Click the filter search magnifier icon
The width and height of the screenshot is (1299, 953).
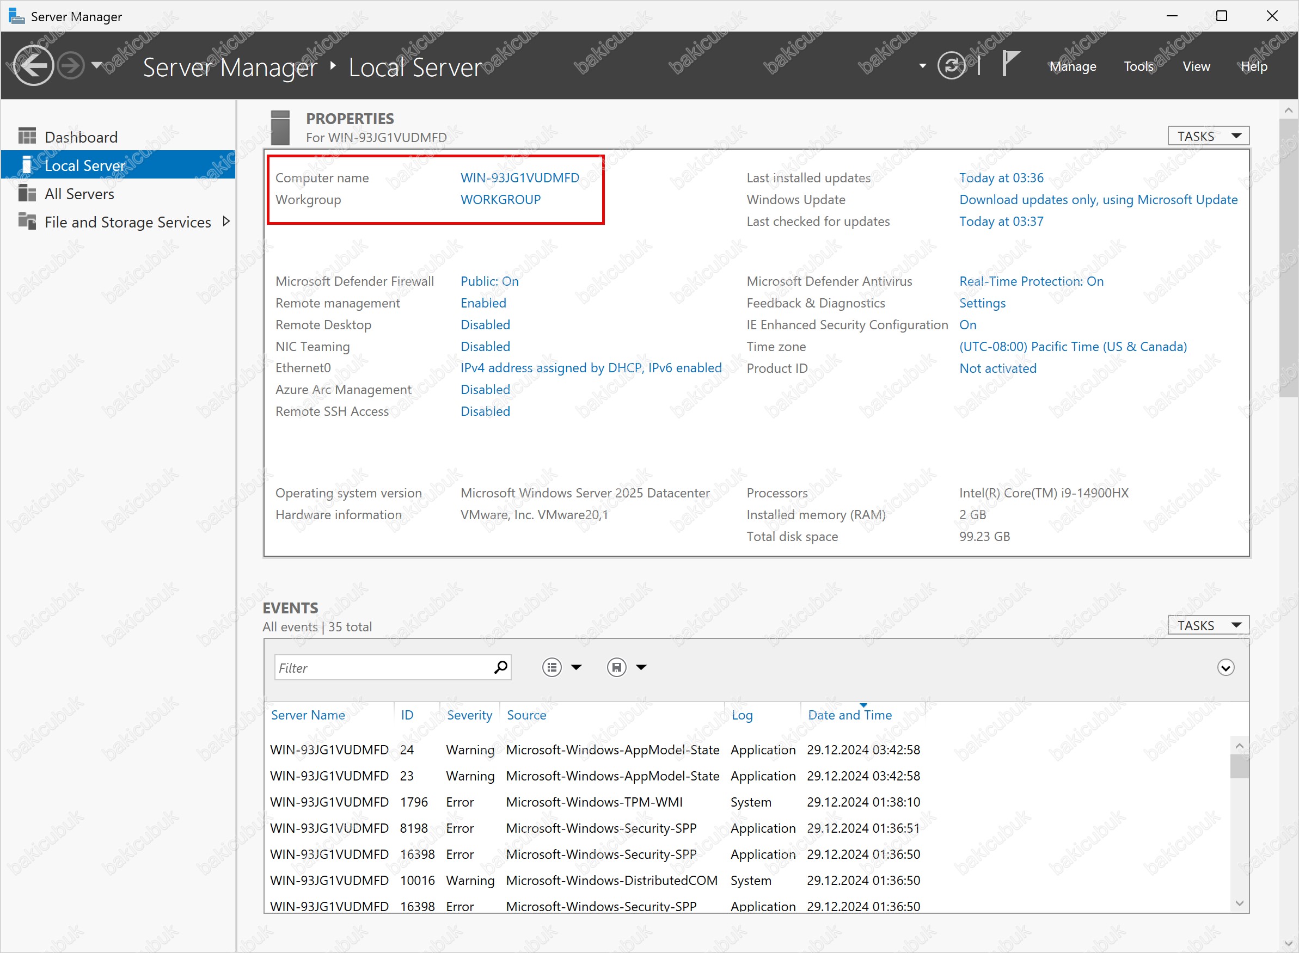coord(501,667)
